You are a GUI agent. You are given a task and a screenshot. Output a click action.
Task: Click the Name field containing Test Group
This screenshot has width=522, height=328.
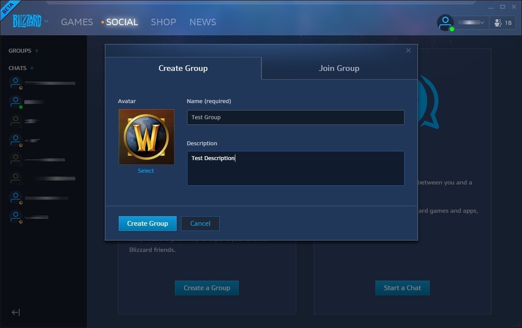295,117
